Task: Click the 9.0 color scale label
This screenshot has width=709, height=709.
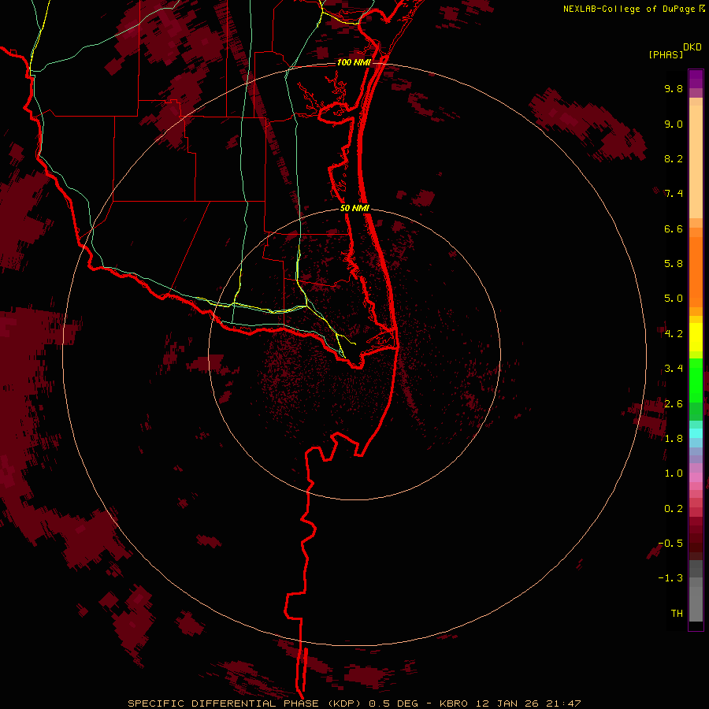Action: 674,124
